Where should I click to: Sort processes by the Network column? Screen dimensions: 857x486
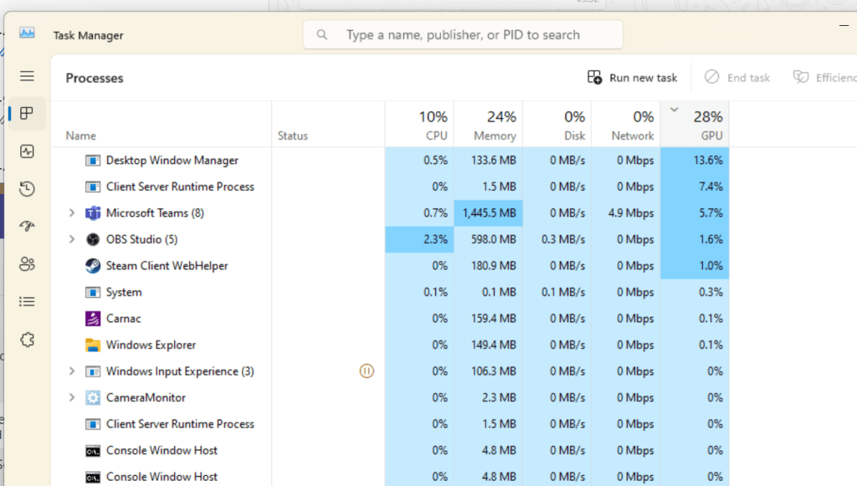tap(626, 125)
